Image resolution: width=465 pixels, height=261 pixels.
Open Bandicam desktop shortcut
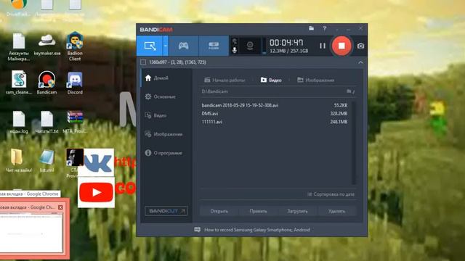(46, 83)
